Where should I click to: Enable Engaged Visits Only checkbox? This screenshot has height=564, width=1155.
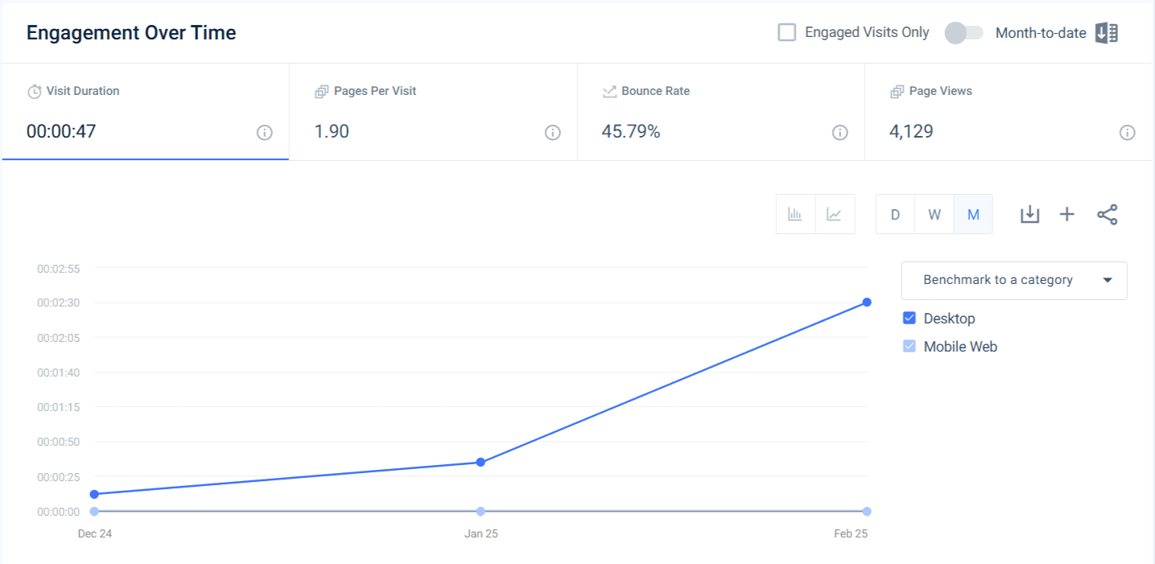[x=787, y=32]
